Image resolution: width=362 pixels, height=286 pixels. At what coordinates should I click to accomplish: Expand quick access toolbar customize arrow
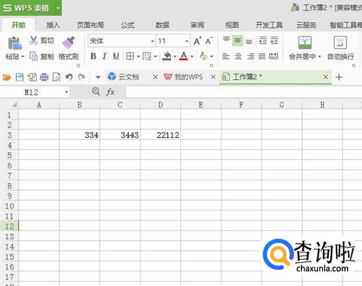coord(98,77)
